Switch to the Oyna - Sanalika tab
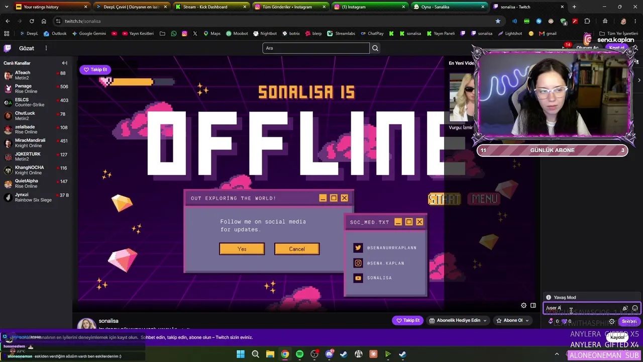 [x=449, y=7]
